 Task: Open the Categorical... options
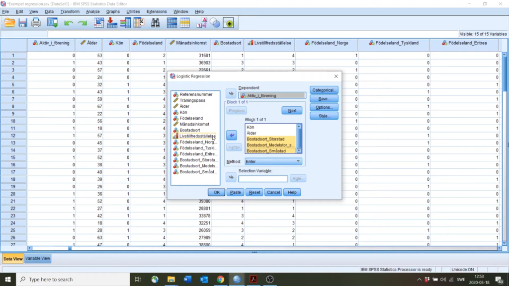[x=324, y=90]
